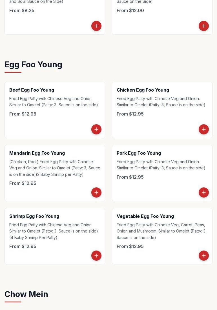Click plus icon on the $12.00 item
The width and height of the screenshot is (217, 310).
coord(203,26)
